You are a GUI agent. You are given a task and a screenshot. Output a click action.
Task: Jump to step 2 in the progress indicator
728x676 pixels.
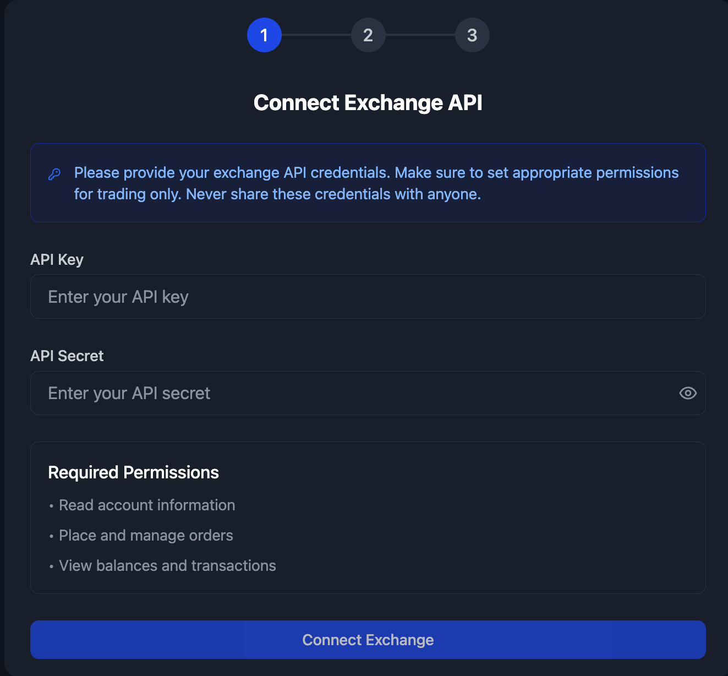[x=368, y=35]
